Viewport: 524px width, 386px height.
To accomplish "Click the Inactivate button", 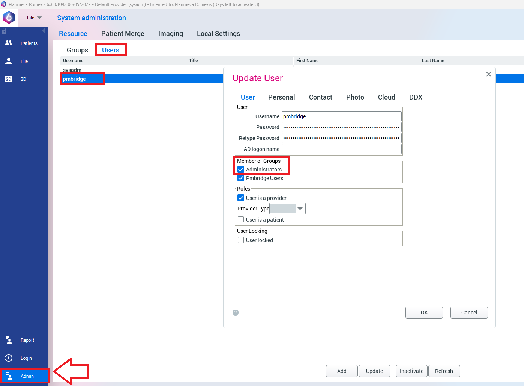I will (x=411, y=371).
